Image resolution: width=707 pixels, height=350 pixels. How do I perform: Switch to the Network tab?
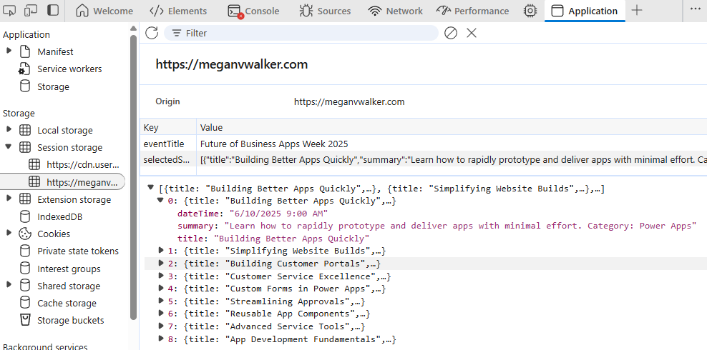point(396,11)
